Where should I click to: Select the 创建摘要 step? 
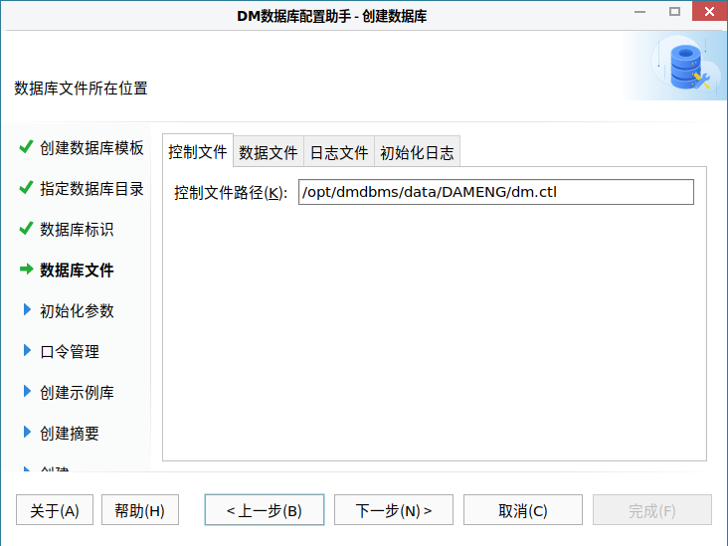tap(70, 434)
